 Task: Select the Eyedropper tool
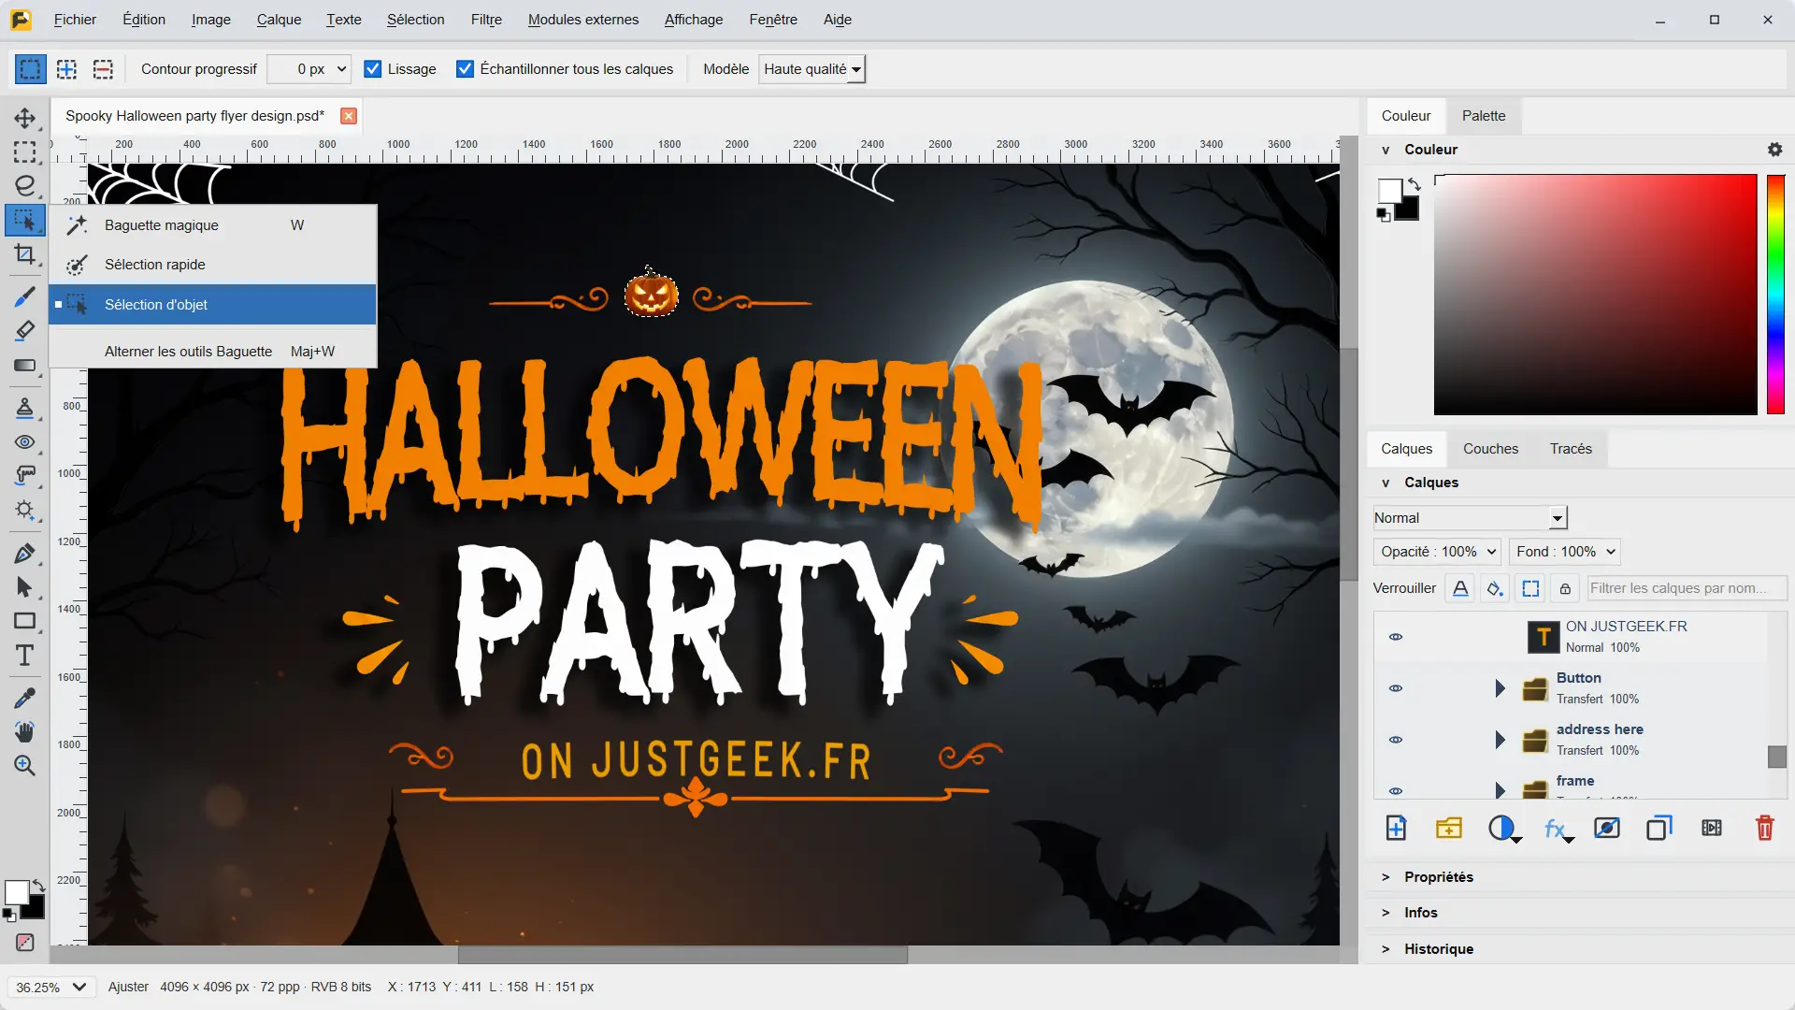point(25,699)
